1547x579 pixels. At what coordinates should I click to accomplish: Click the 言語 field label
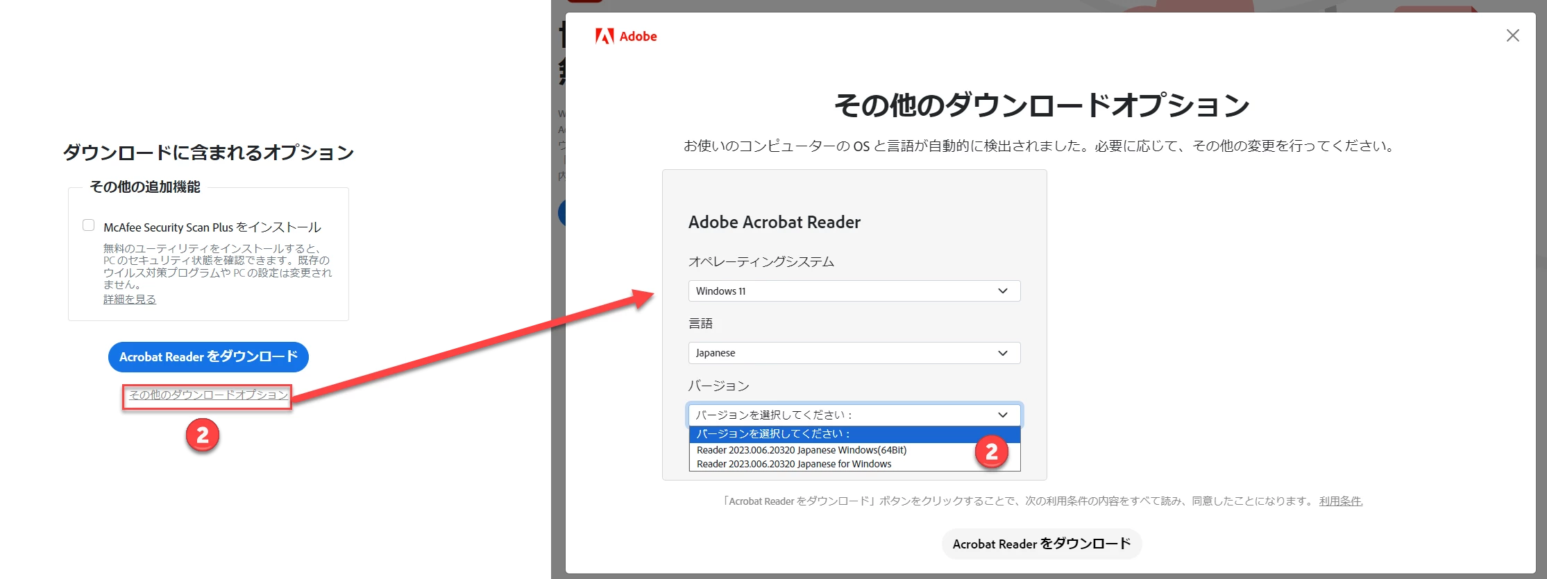pos(700,323)
